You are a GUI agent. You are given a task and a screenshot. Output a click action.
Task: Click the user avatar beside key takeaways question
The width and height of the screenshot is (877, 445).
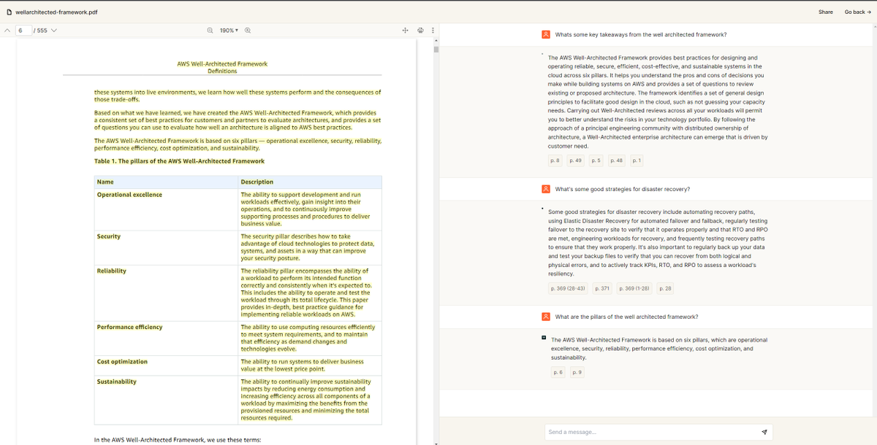coord(546,34)
